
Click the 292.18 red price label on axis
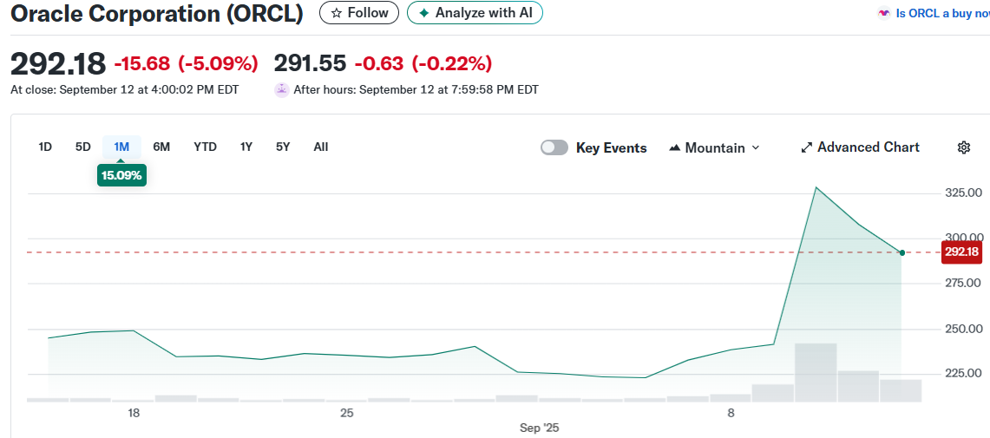tap(961, 252)
